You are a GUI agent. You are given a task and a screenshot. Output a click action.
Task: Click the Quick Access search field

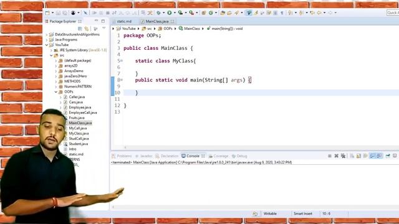(393, 12)
